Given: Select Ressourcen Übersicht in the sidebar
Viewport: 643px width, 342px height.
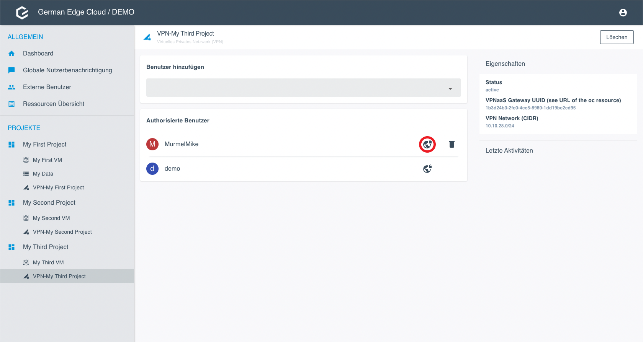Looking at the screenshot, I should point(54,104).
